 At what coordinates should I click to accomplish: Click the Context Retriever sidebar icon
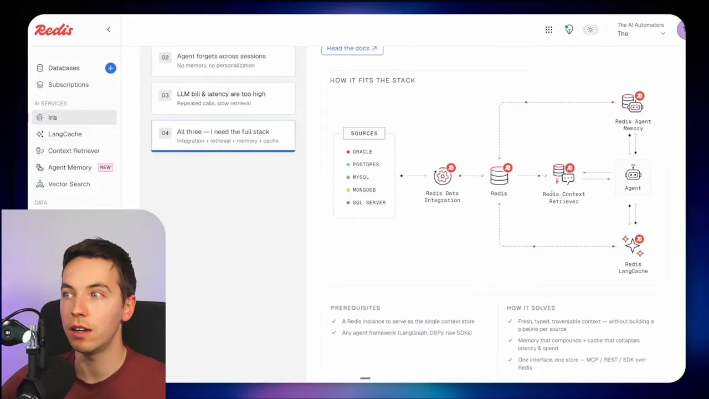coord(40,151)
